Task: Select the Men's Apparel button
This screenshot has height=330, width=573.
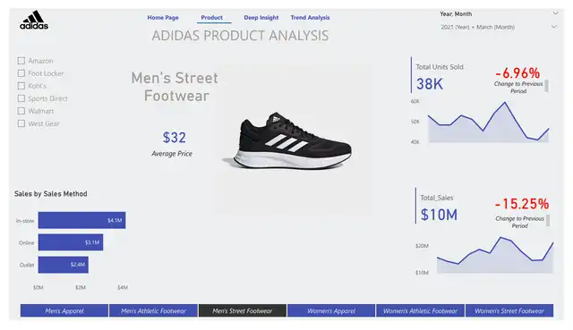Action: [64, 310]
